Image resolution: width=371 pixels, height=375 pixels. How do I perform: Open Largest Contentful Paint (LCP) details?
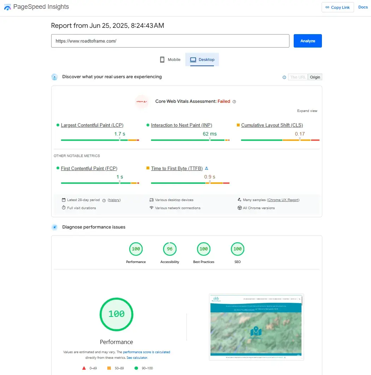[x=92, y=125]
